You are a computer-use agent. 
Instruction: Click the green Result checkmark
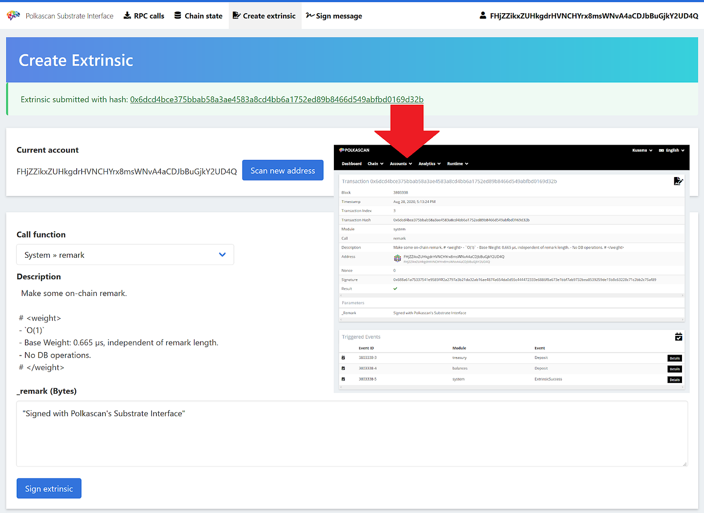pos(396,289)
